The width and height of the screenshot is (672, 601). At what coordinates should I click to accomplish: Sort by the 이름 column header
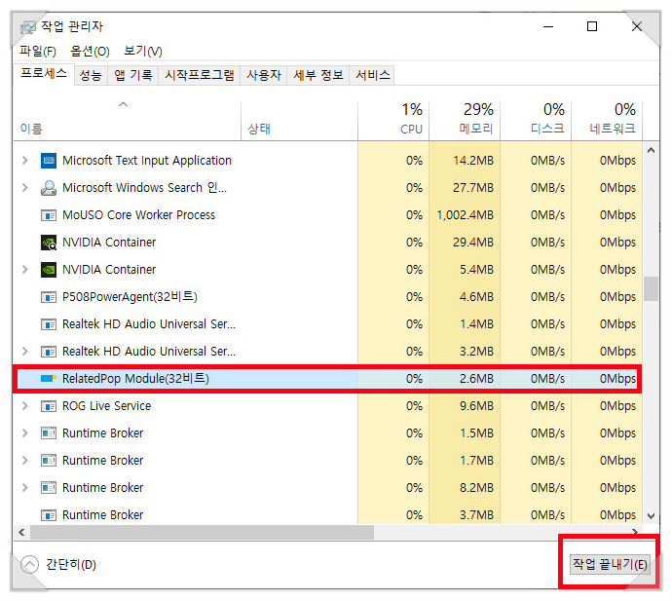[x=127, y=121]
